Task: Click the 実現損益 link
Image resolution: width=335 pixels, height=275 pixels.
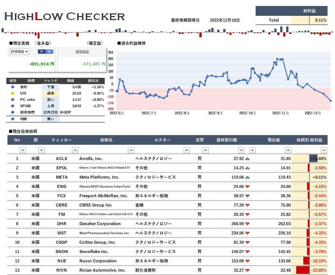Action: tap(82, 52)
